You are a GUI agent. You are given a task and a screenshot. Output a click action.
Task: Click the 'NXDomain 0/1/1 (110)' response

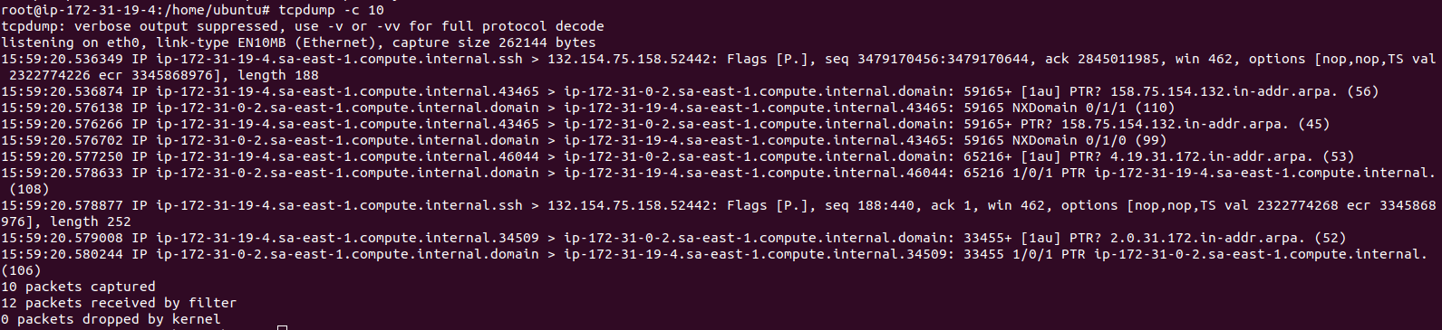[x=1097, y=108]
